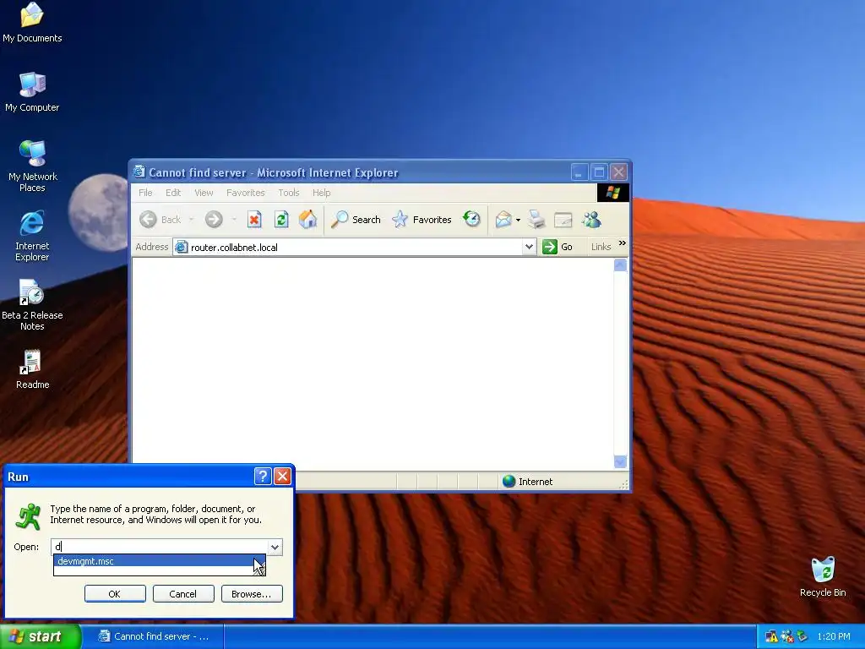Image resolution: width=865 pixels, height=649 pixels.
Task: Maximize the Internet Explorer window
Action: [x=599, y=172]
